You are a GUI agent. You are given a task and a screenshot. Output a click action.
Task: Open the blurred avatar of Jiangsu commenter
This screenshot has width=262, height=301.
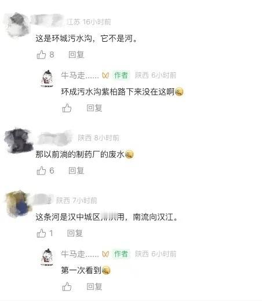pos(17,25)
